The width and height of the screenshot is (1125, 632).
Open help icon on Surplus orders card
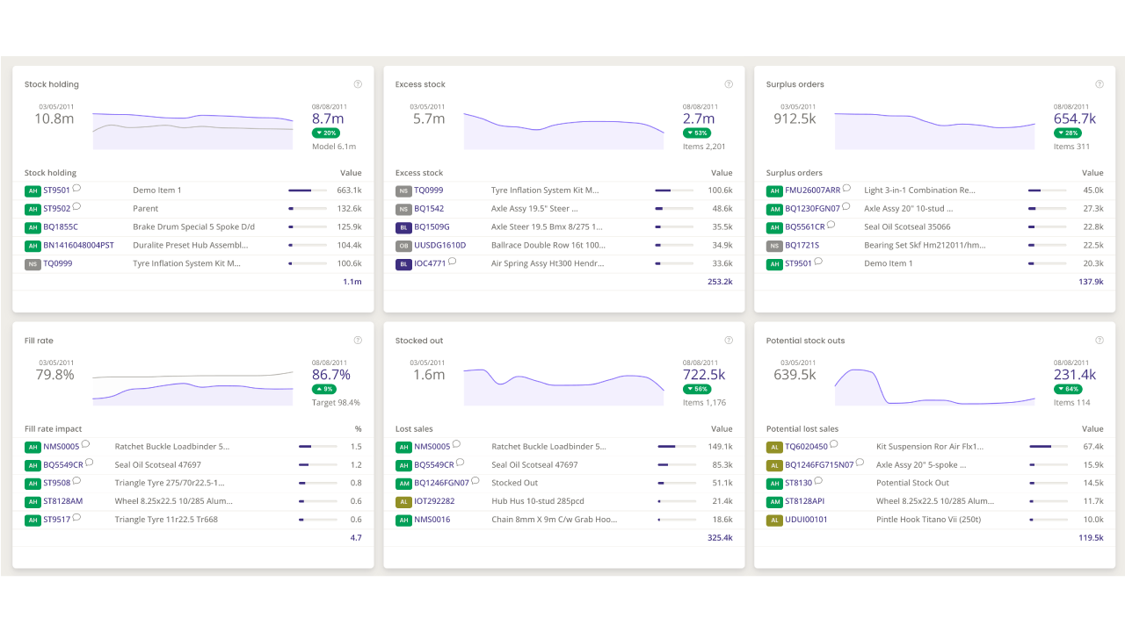coord(1100,84)
